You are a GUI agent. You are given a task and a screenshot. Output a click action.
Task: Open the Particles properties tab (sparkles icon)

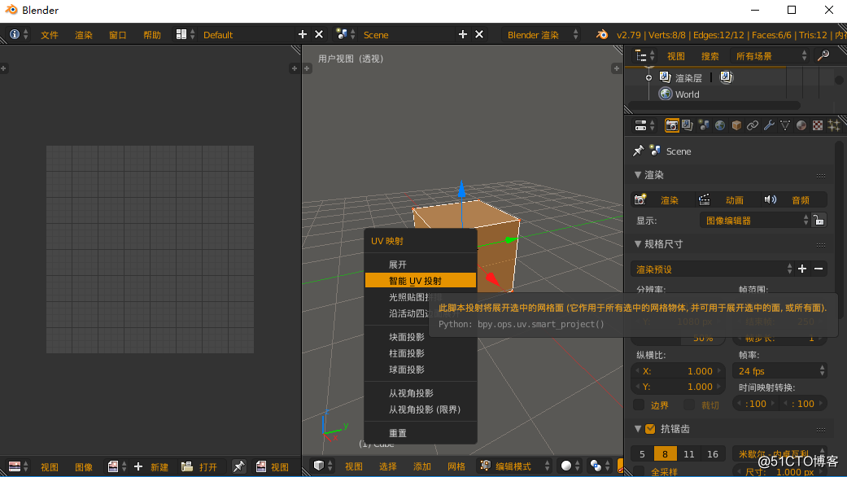coord(833,125)
